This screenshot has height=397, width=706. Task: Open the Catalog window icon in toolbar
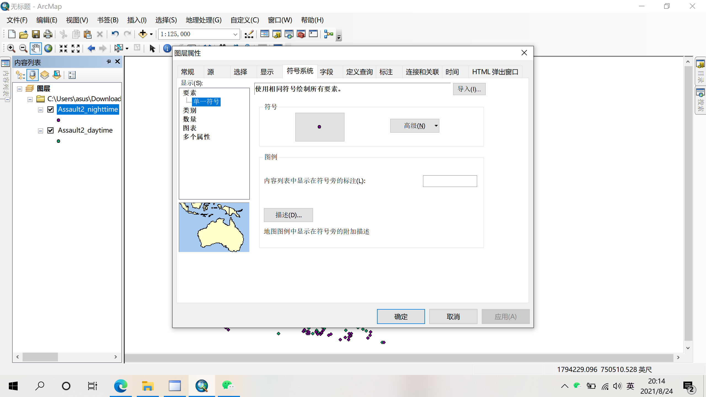point(277,34)
